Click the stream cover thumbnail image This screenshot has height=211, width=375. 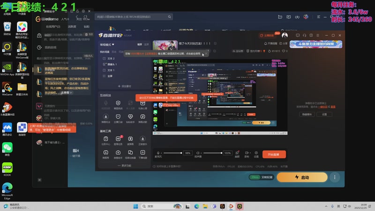pos(165,45)
